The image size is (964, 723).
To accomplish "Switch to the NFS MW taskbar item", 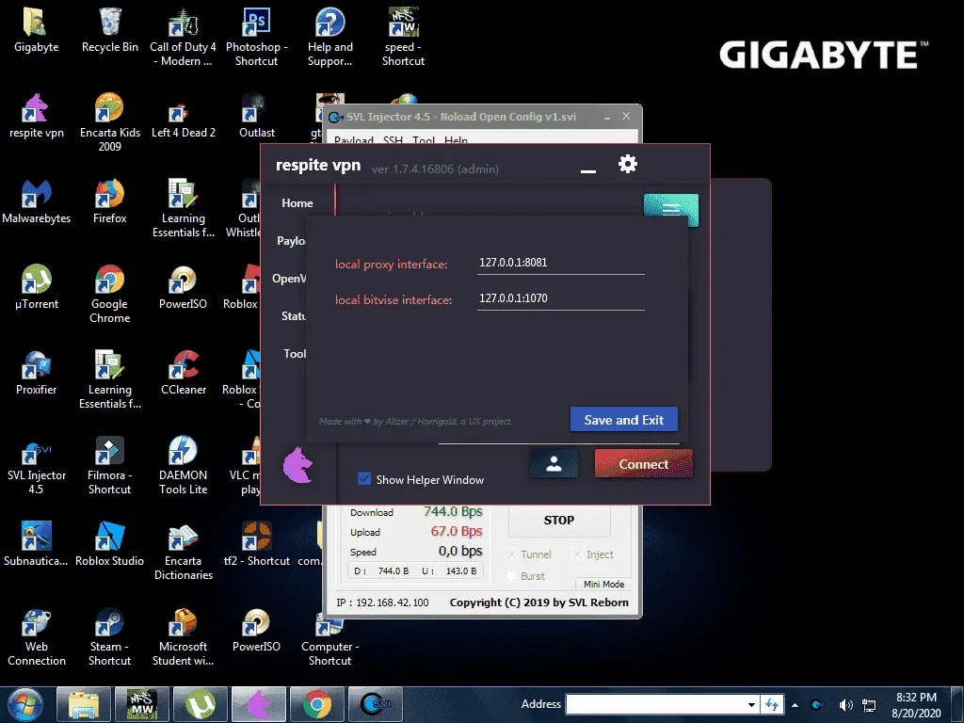I will click(141, 704).
